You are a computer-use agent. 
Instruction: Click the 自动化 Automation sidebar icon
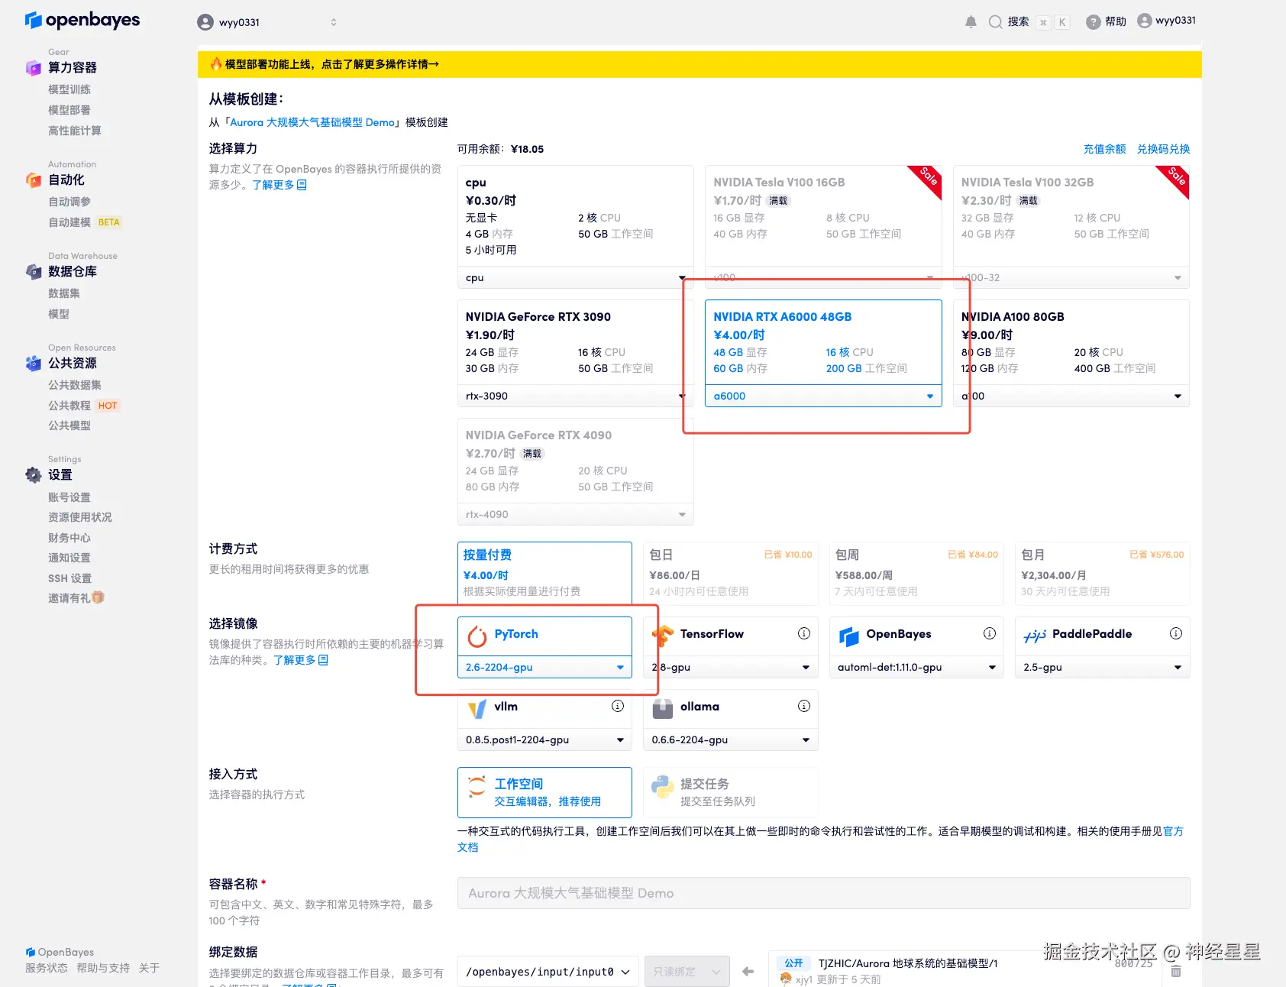34,180
